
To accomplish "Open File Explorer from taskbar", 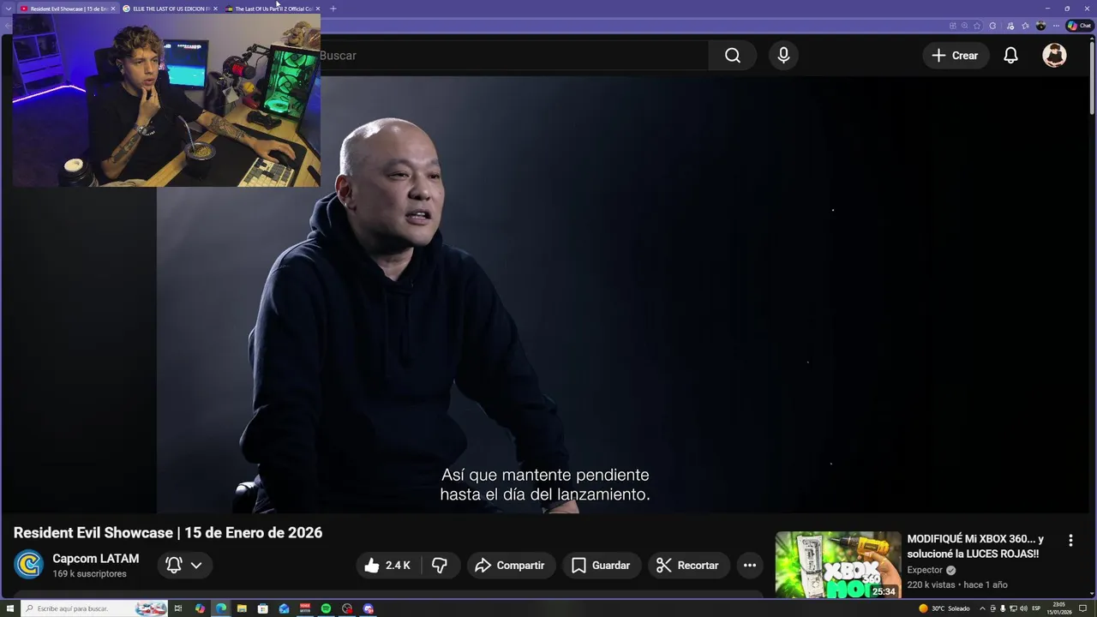I will click(242, 608).
